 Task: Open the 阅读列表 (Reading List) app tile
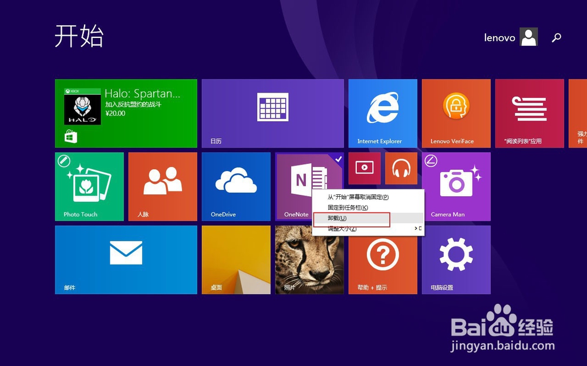coord(529,113)
